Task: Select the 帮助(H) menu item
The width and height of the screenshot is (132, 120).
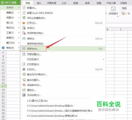Action: (x=10, y=48)
